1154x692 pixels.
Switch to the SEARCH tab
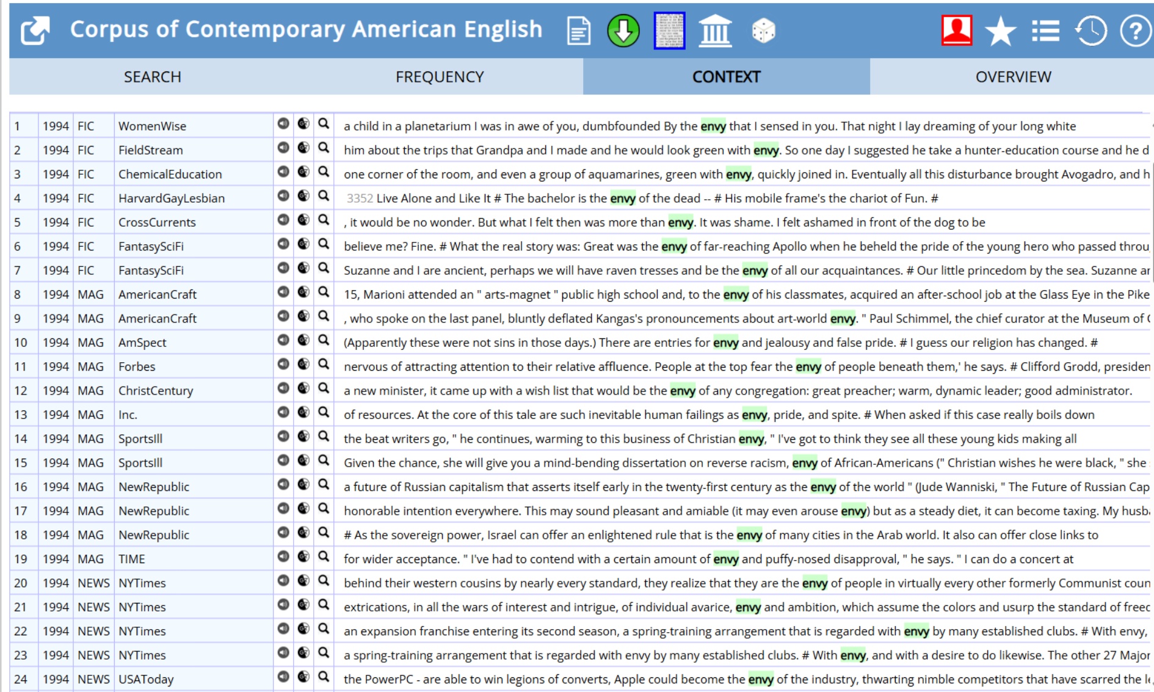[153, 77]
